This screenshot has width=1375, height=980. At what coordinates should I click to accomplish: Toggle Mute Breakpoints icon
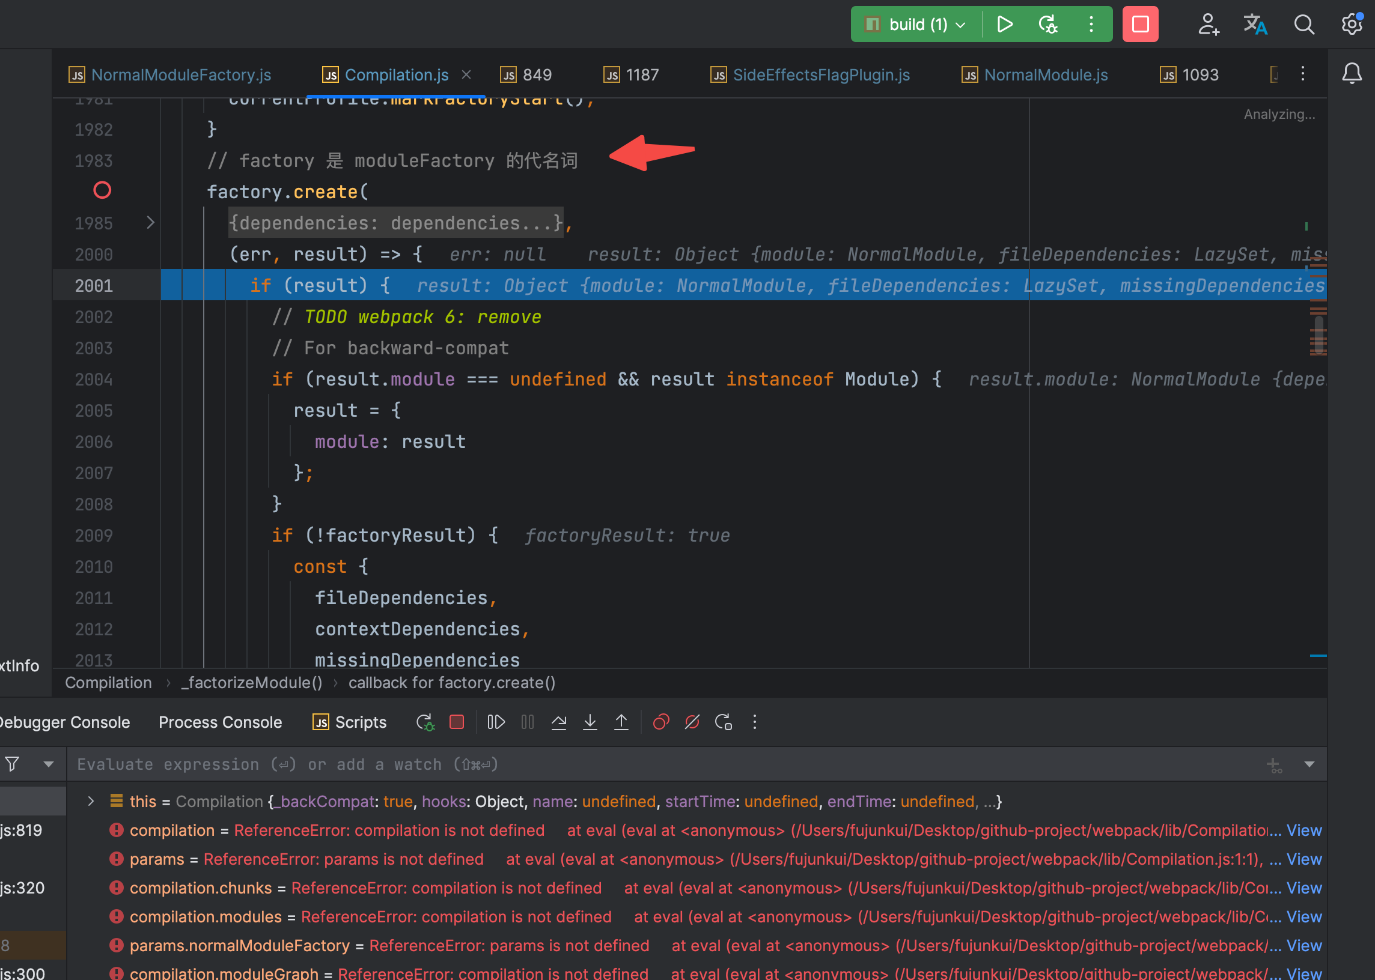[692, 722]
